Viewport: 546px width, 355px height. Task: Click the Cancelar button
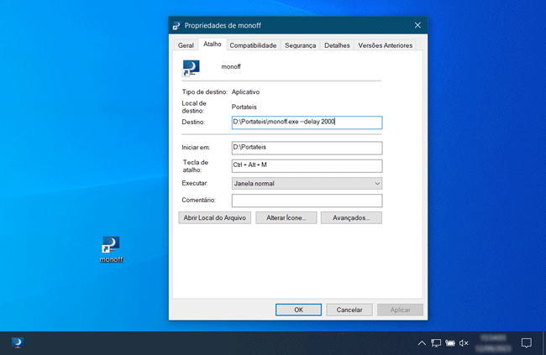point(349,310)
